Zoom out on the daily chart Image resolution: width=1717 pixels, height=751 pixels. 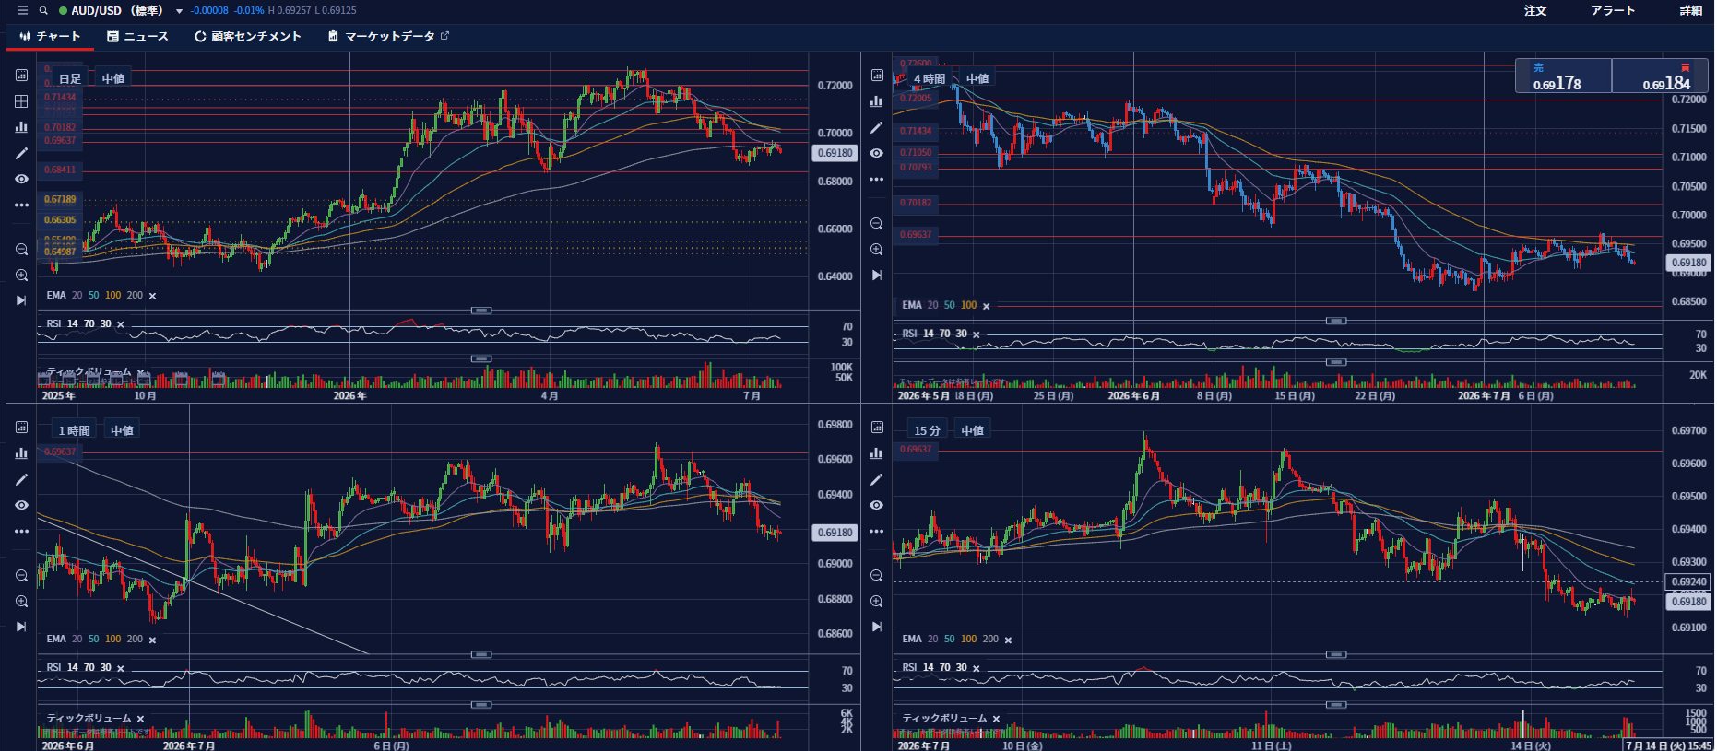click(x=21, y=250)
